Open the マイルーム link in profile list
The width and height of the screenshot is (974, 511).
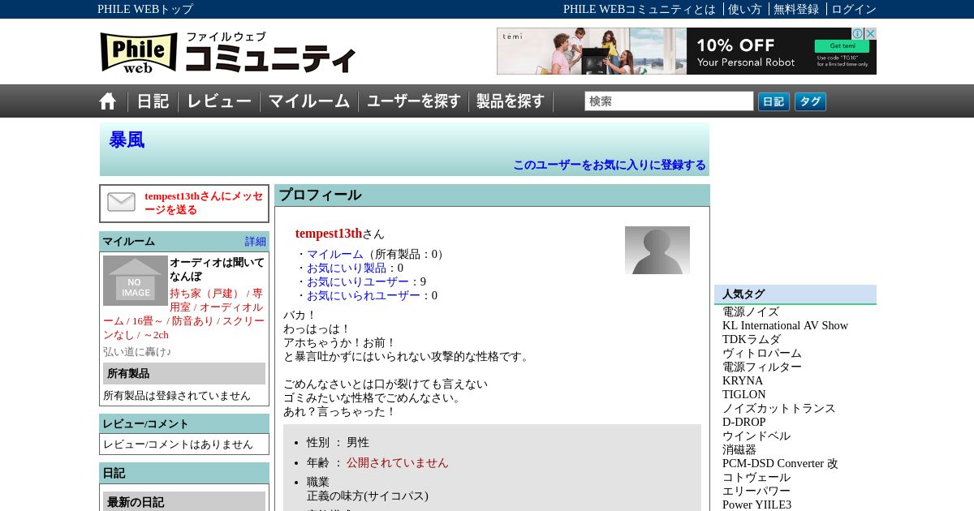click(x=335, y=254)
